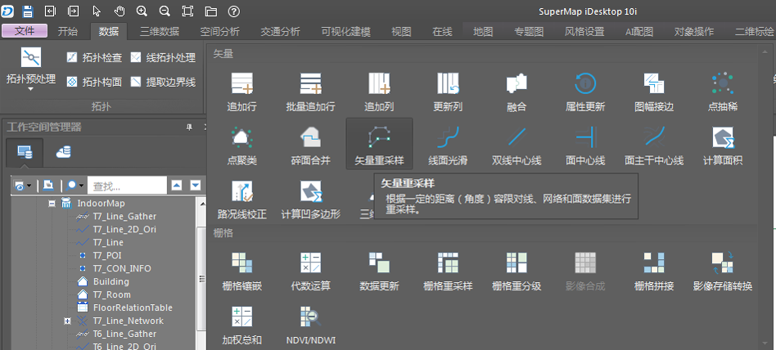
Task: Click the 拓扑检查 button
Action: [x=94, y=57]
